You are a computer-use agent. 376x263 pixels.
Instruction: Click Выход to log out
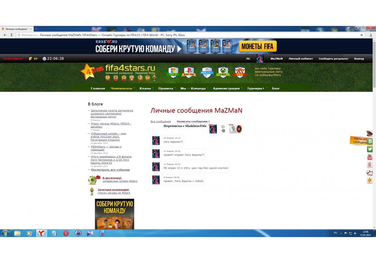(x=359, y=59)
